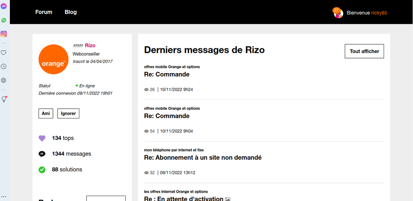The image size is (413, 201).
Task: Click eye views icon beside 26
Action: coord(146,90)
